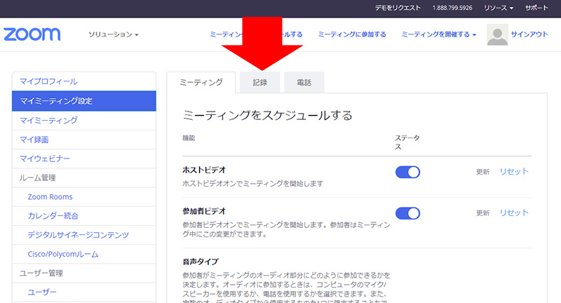Viewport: 561px width, 303px height.
Task: Open マイ録画 in sidebar
Action: [34, 140]
